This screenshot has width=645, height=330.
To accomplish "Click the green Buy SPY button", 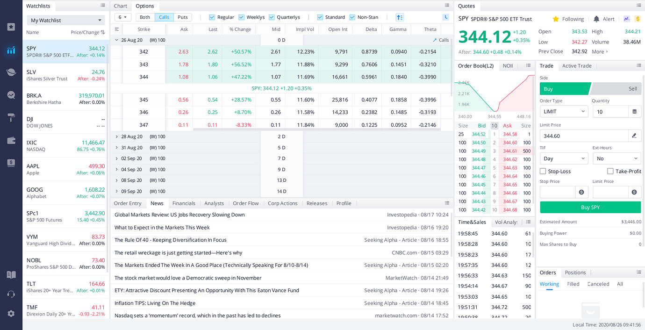I will [590, 207].
